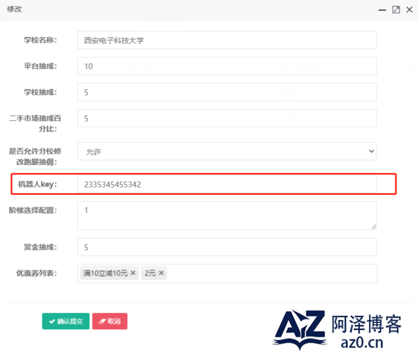Click the 修改 dialog title
The width and height of the screenshot is (418, 363).
[x=14, y=9]
